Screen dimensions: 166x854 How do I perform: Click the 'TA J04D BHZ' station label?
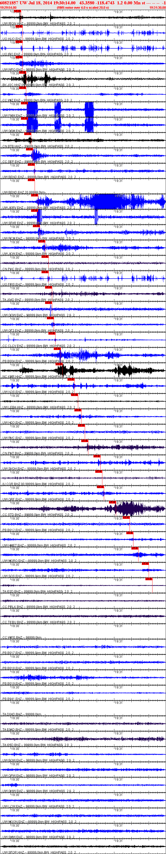[12, 300]
